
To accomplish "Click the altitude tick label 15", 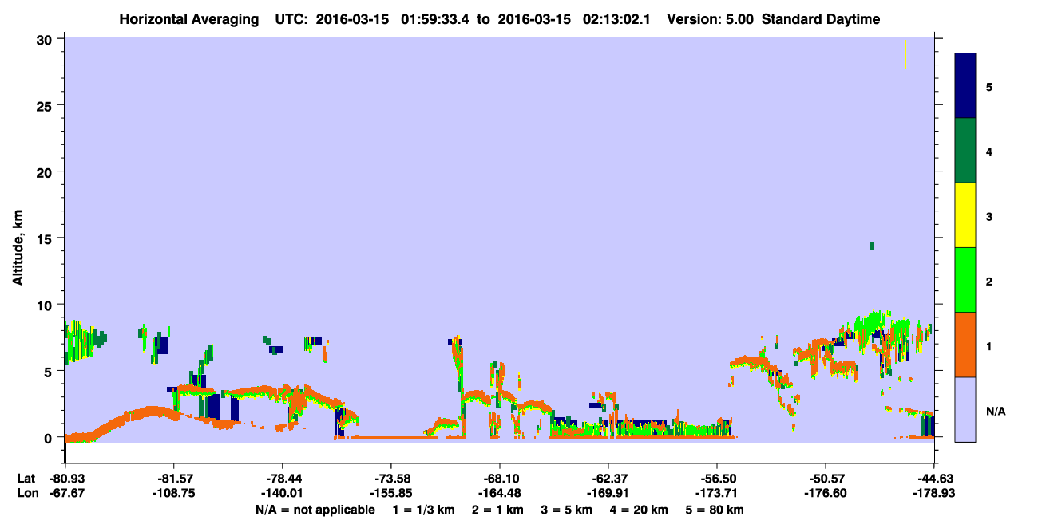I will tap(46, 238).
